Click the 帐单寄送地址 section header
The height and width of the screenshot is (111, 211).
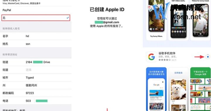tap(10, 54)
